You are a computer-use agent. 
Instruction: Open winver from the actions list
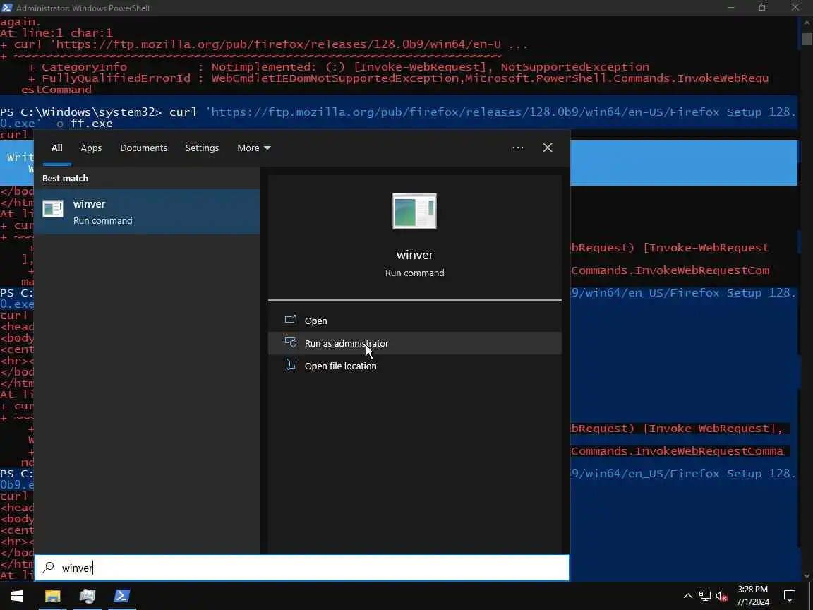point(415,321)
